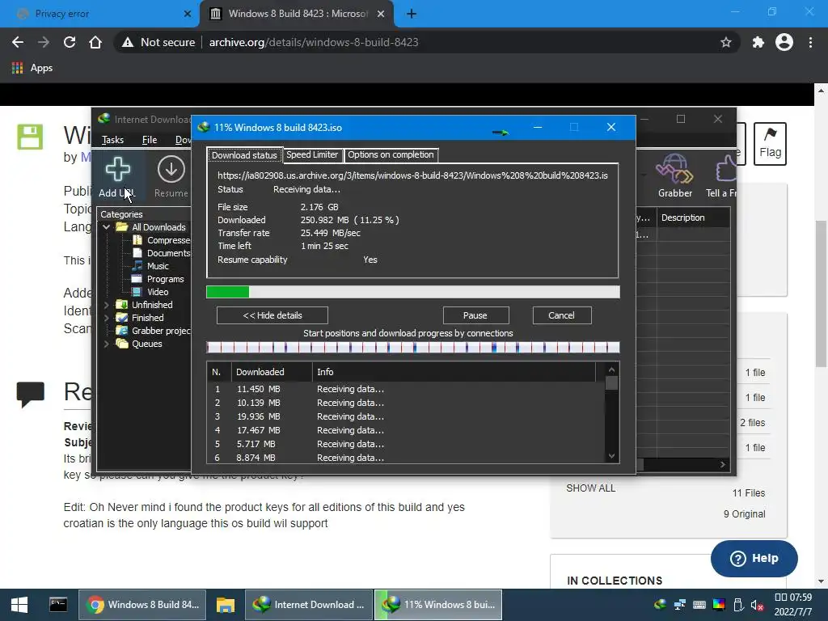828x621 pixels.
Task: Click the Windows Start button
Action: [x=19, y=605]
